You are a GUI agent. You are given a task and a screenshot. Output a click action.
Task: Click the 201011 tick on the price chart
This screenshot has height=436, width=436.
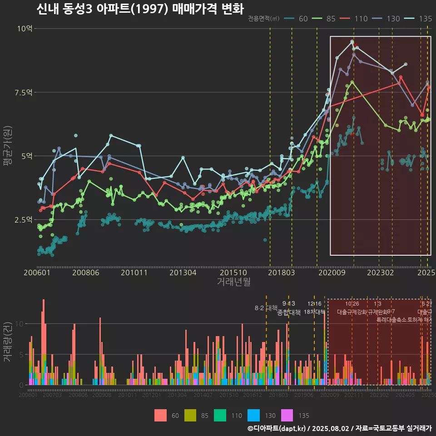pos(134,272)
